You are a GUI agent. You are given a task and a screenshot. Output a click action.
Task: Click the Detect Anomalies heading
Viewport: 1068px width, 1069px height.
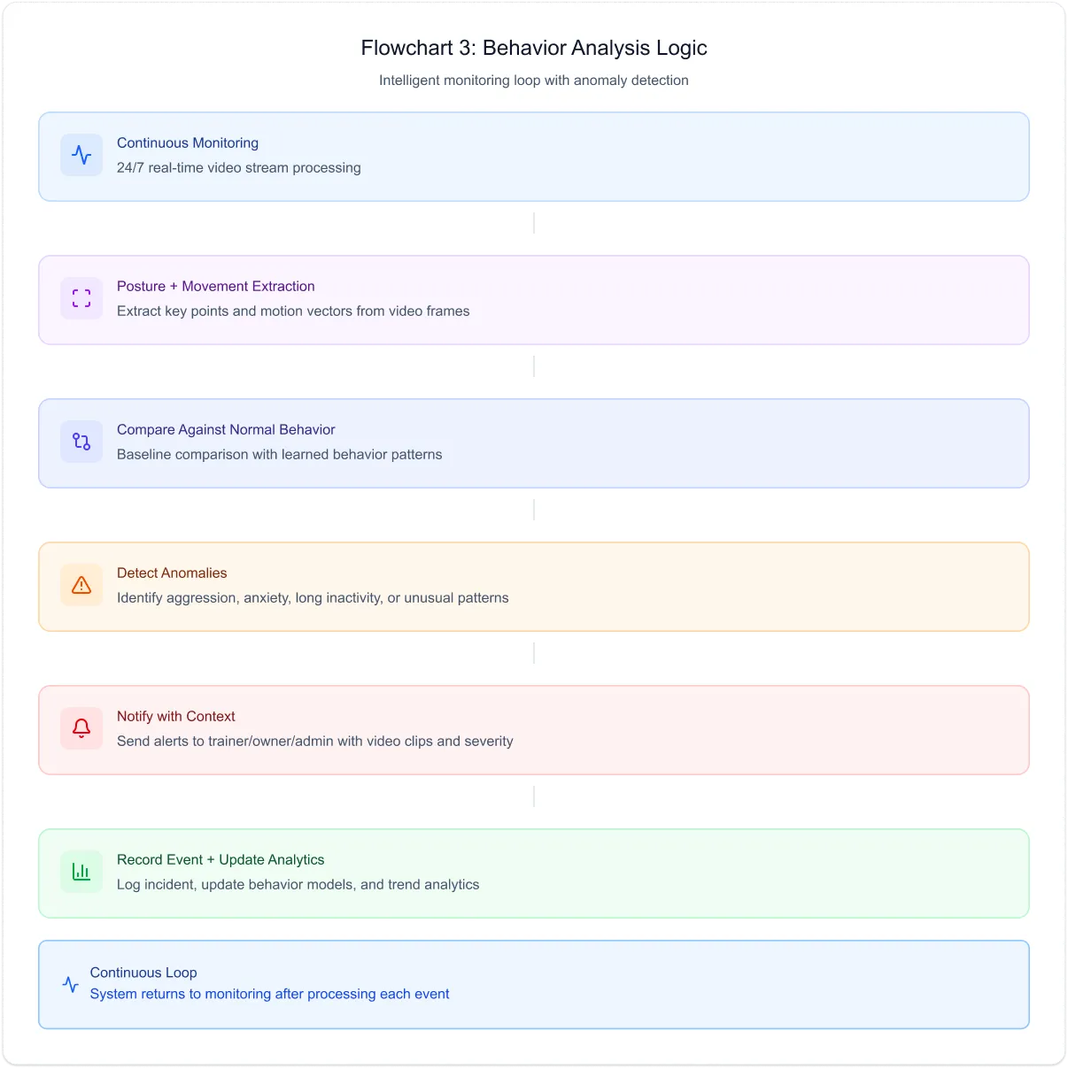(x=172, y=573)
